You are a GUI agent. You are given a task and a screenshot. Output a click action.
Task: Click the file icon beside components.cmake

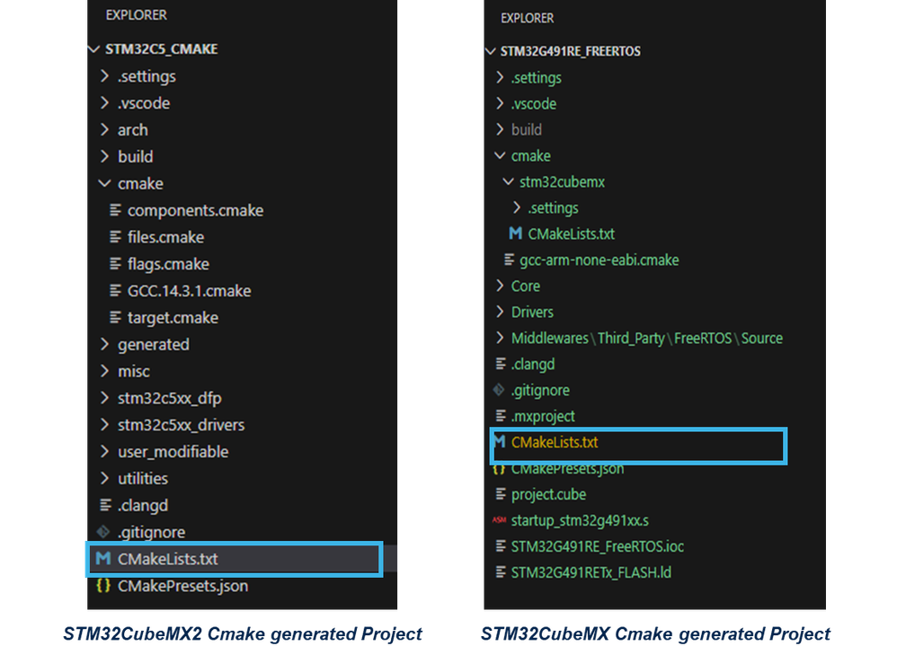[x=115, y=210]
